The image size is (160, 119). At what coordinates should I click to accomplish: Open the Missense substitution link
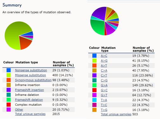(30, 75)
